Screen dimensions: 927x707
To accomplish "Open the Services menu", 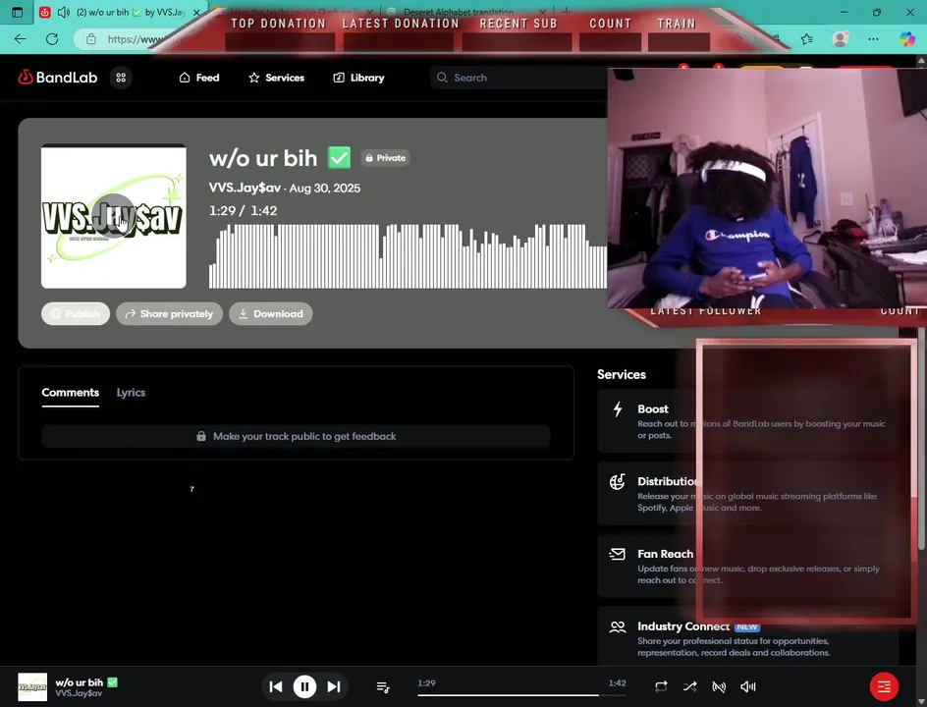I will (x=276, y=78).
